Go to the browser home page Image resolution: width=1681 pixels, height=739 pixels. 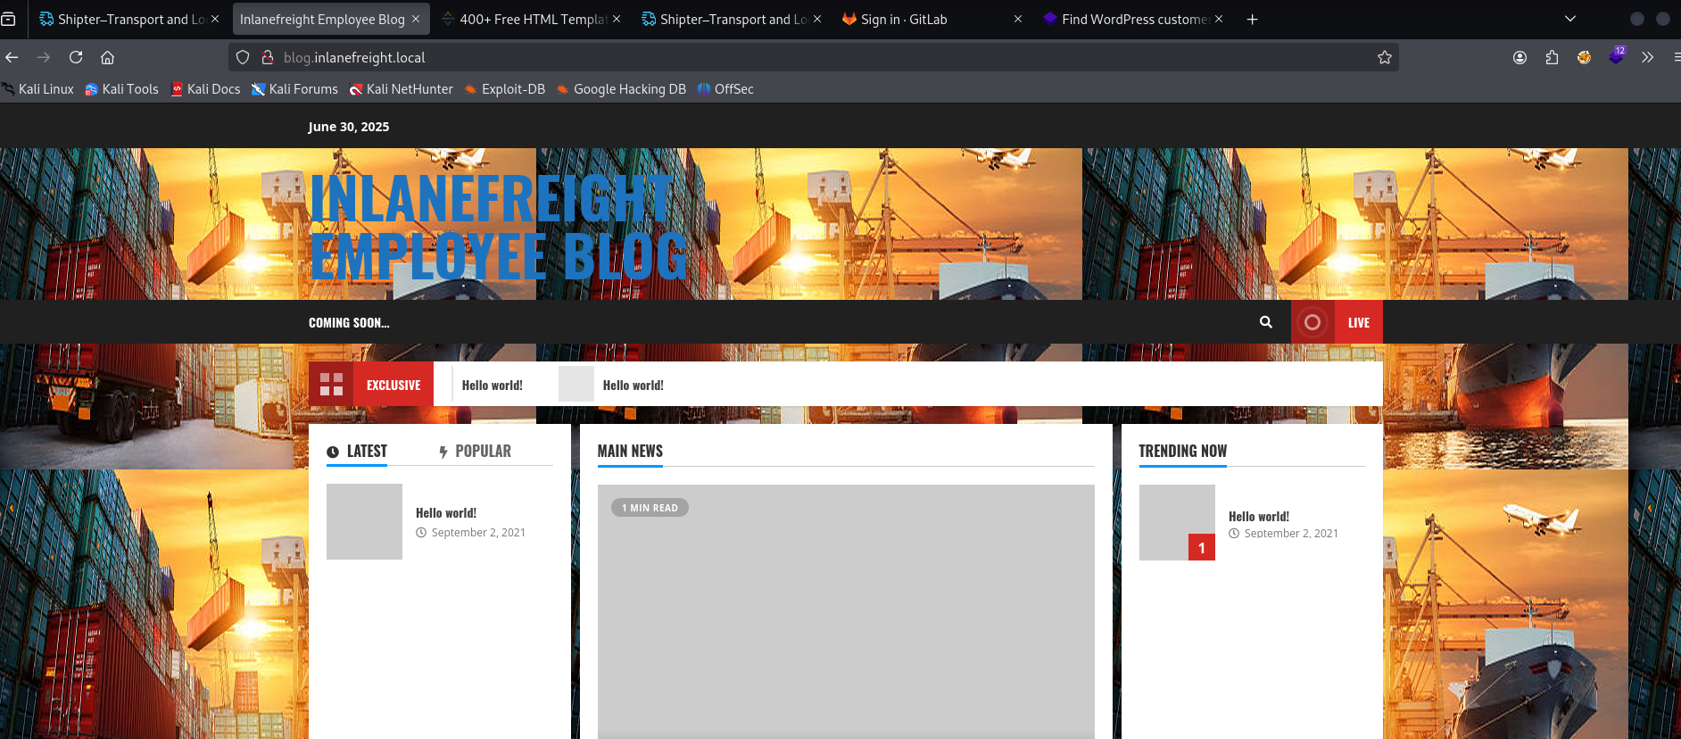point(107,57)
